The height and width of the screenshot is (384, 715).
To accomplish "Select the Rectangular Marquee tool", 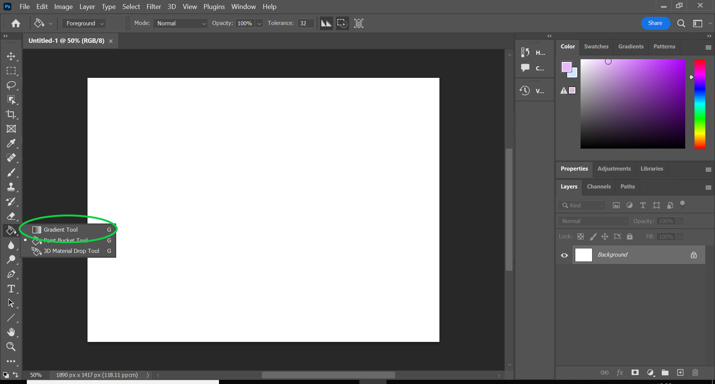I will pyautogui.click(x=11, y=71).
